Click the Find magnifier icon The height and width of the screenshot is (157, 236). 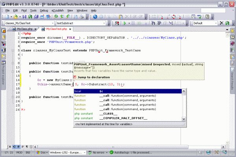click(56, 17)
